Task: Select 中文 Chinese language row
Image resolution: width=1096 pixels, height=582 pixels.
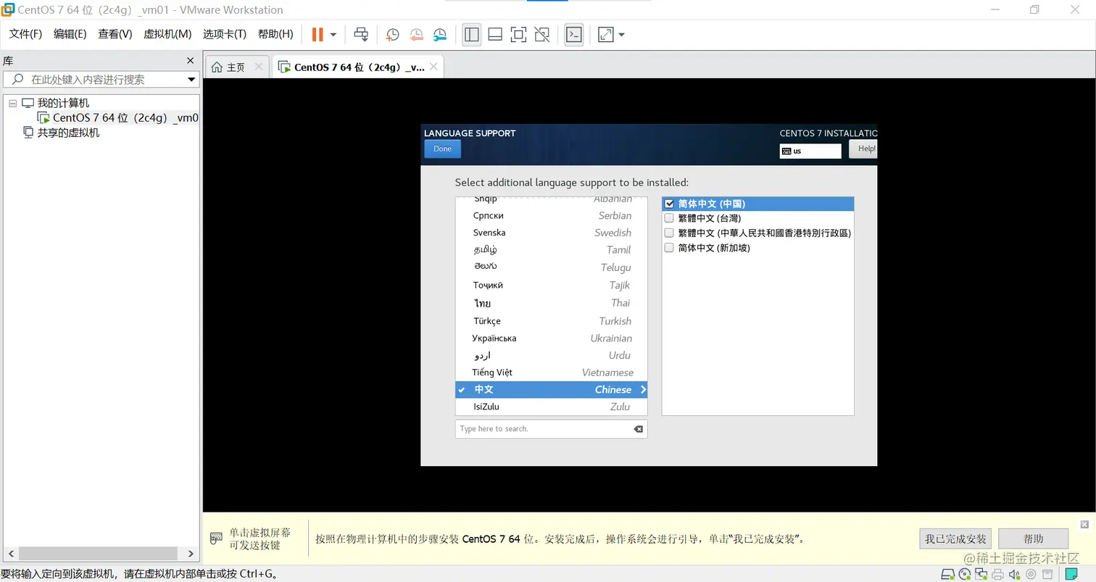Action: click(x=551, y=389)
